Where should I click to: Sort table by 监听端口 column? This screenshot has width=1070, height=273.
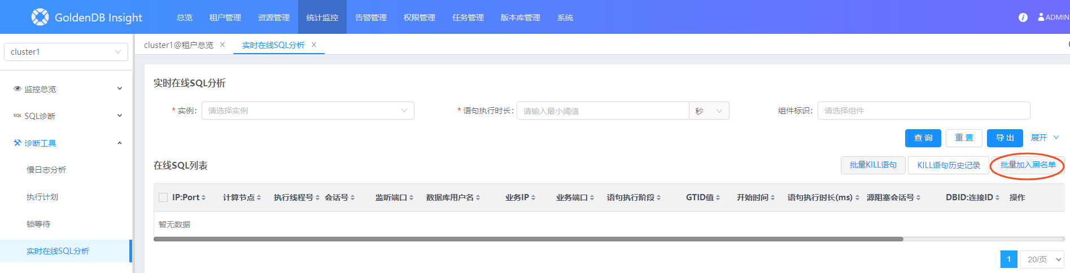411,197
